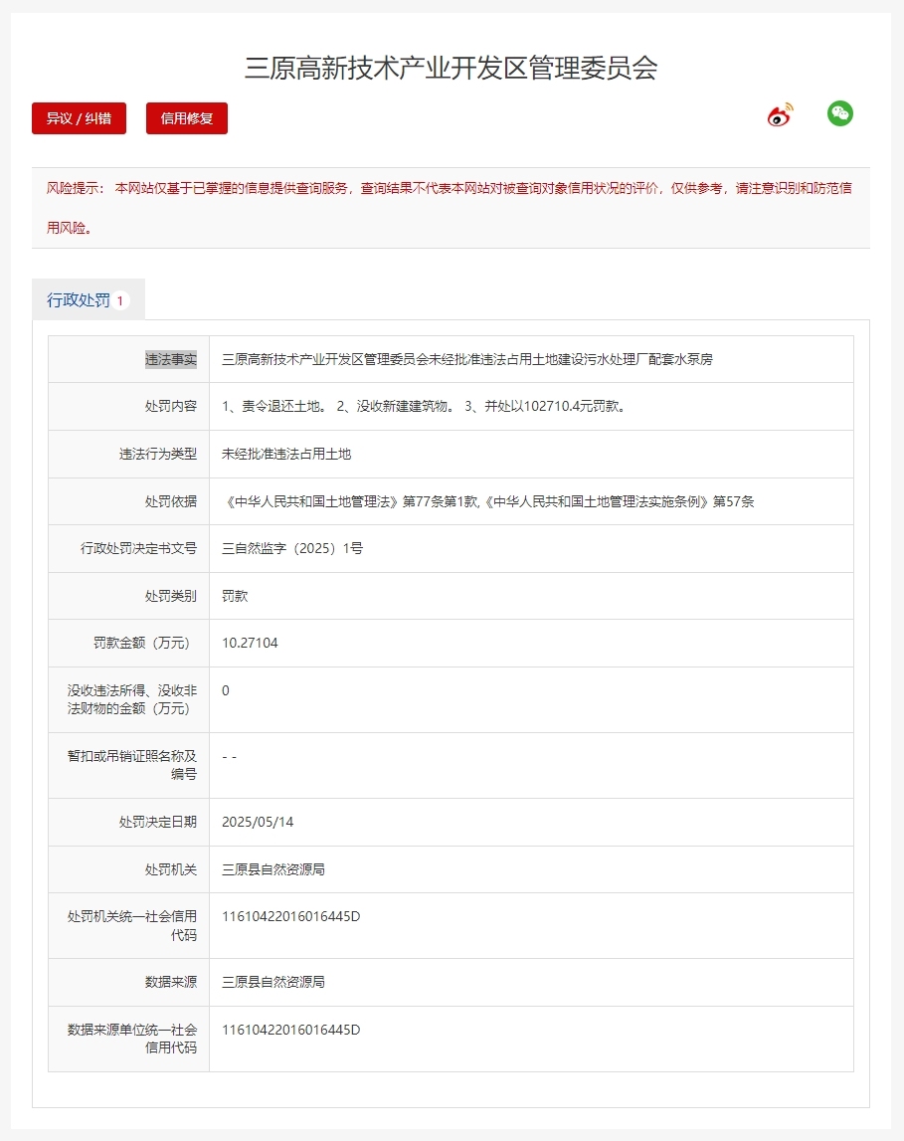The height and width of the screenshot is (1141, 904).
Task: Click the 行政处罚决定书文号 label
Action: (x=138, y=549)
